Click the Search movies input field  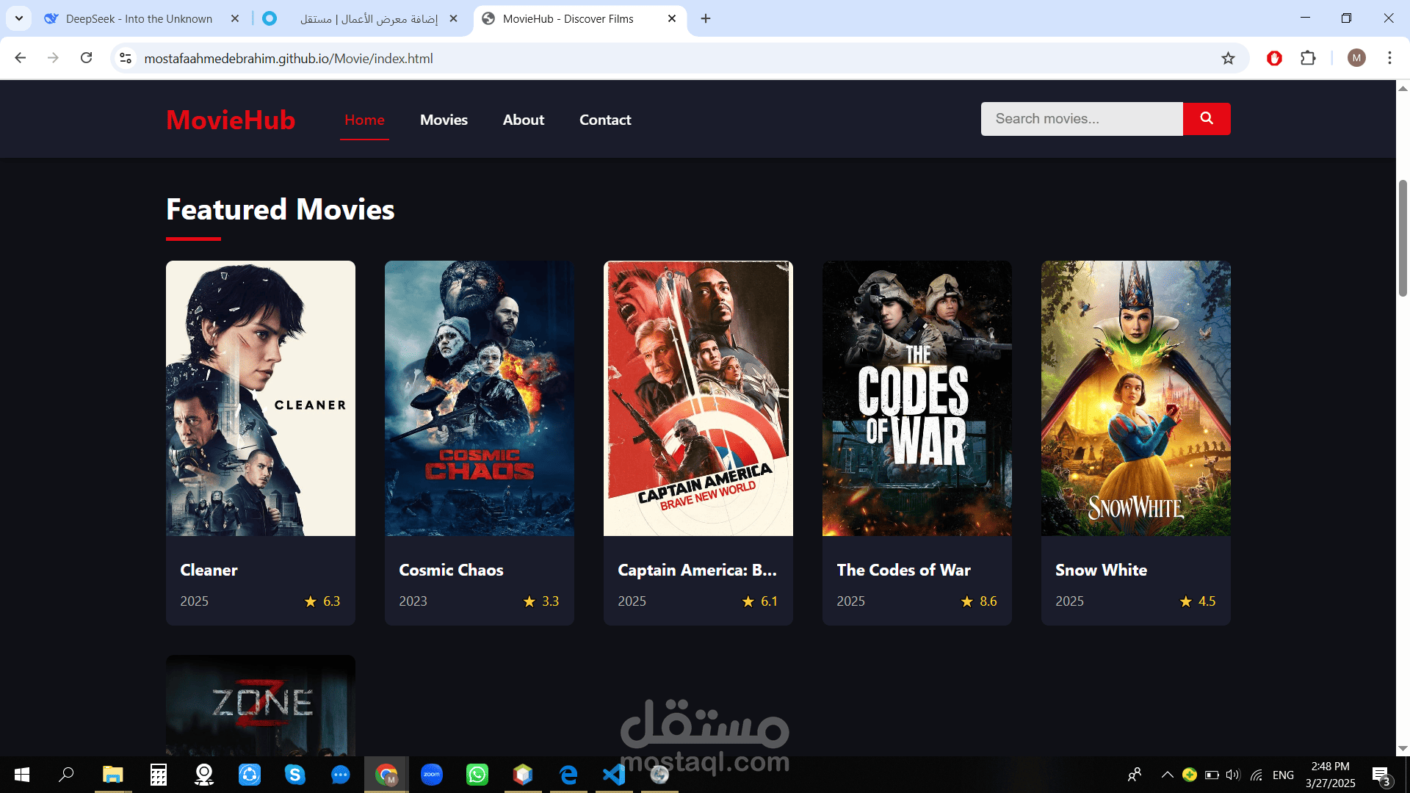pos(1082,119)
